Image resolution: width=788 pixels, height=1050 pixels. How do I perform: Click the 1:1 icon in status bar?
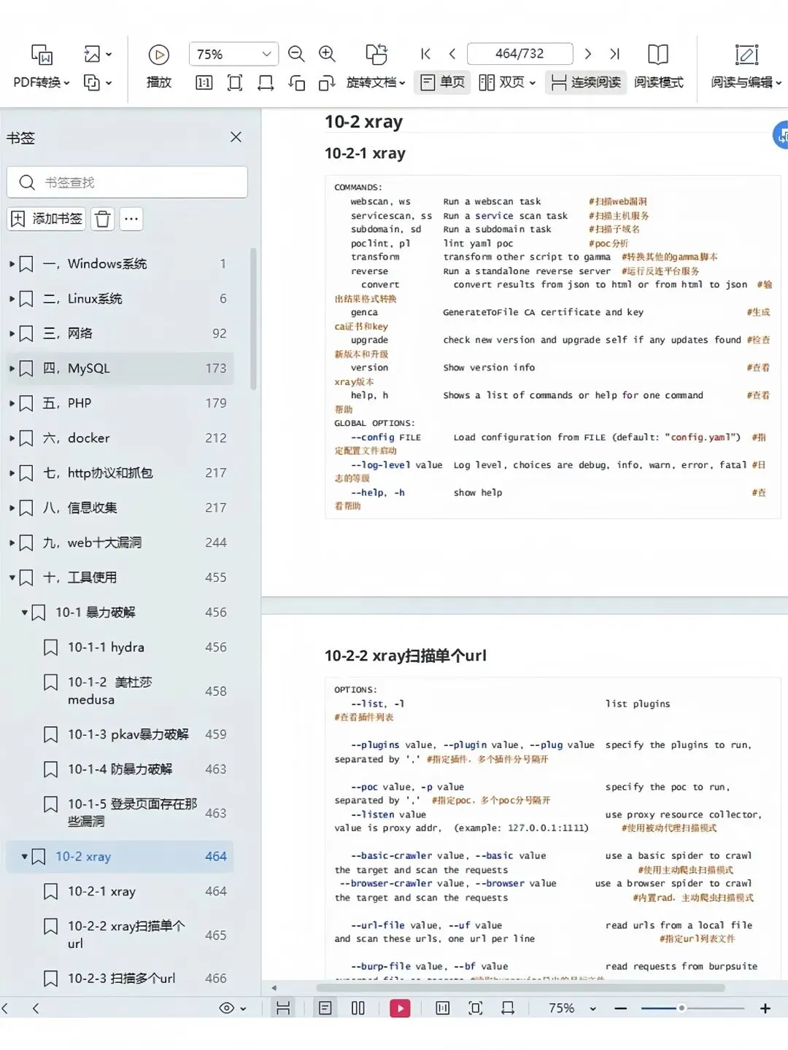[x=442, y=1008]
